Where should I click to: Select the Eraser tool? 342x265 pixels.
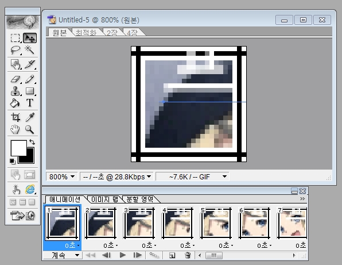15,79
